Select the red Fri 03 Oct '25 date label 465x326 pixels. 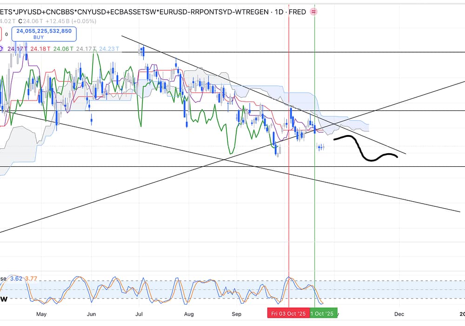[288, 313]
